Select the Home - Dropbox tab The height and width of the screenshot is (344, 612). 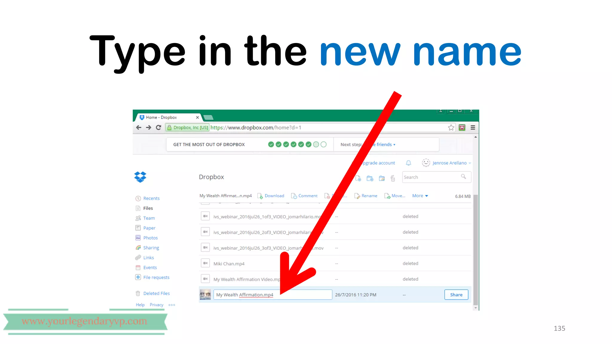pyautogui.click(x=168, y=117)
